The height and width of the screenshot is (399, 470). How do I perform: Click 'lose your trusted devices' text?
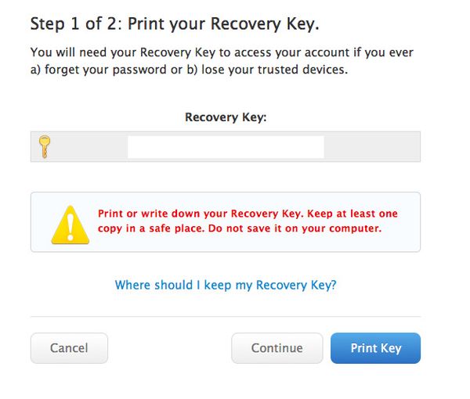click(275, 70)
